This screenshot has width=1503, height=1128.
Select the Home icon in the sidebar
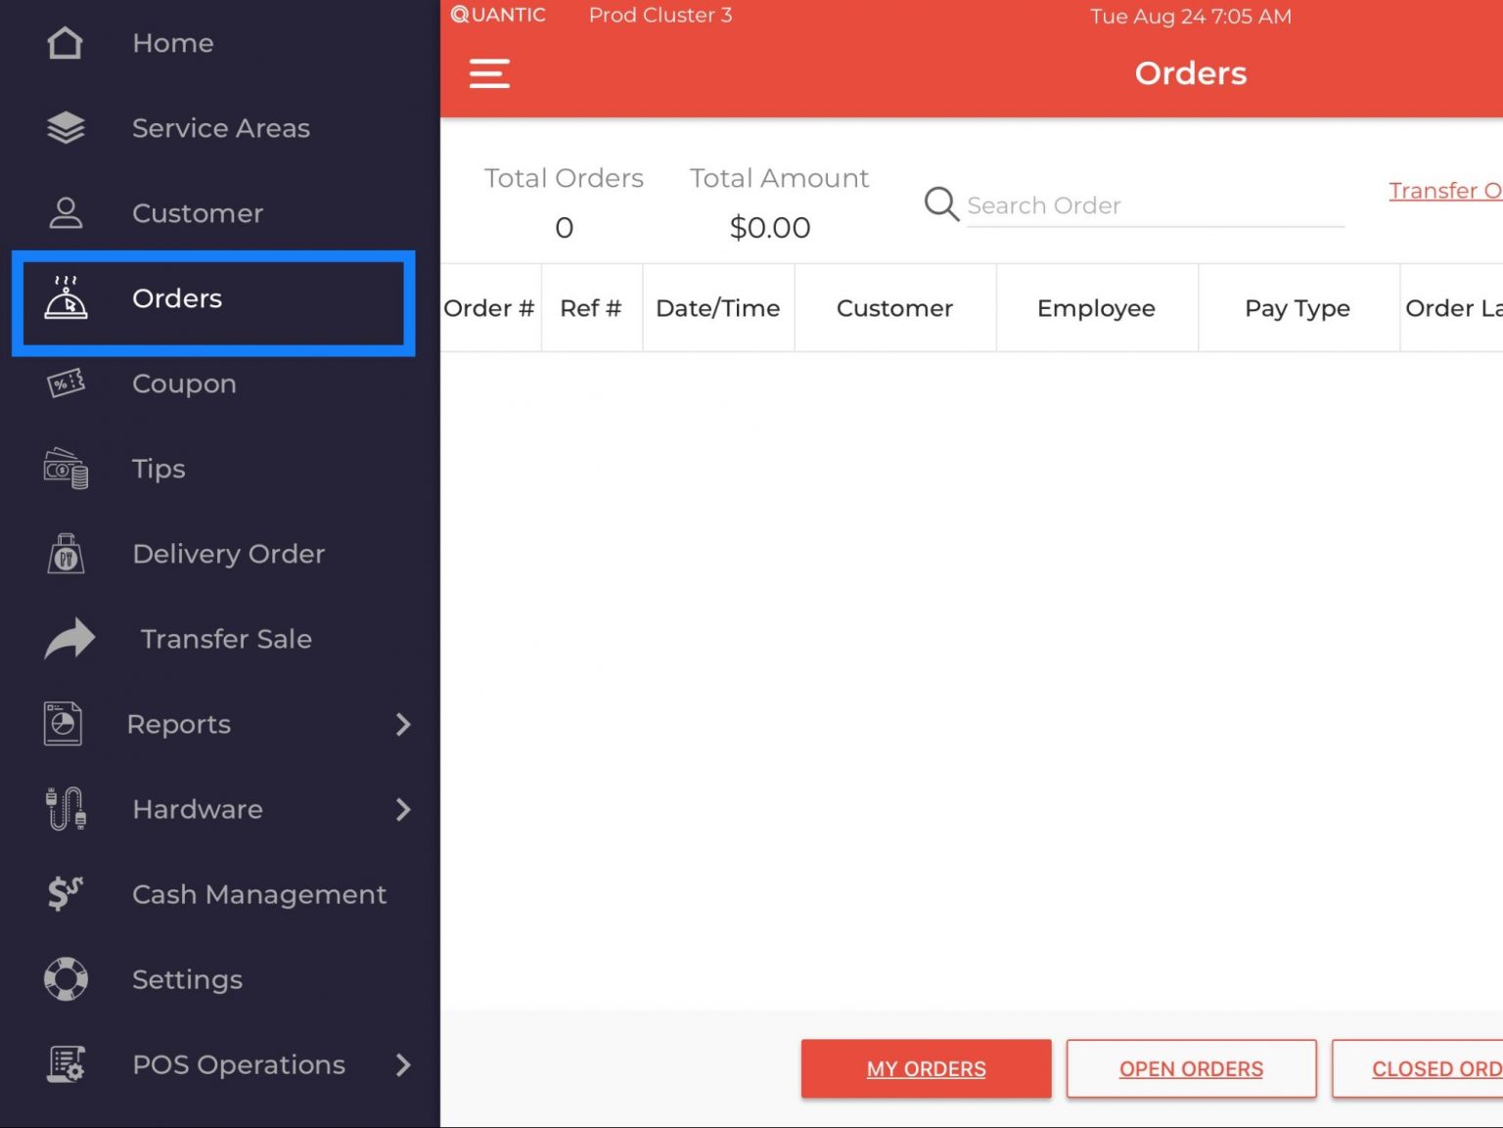65,42
